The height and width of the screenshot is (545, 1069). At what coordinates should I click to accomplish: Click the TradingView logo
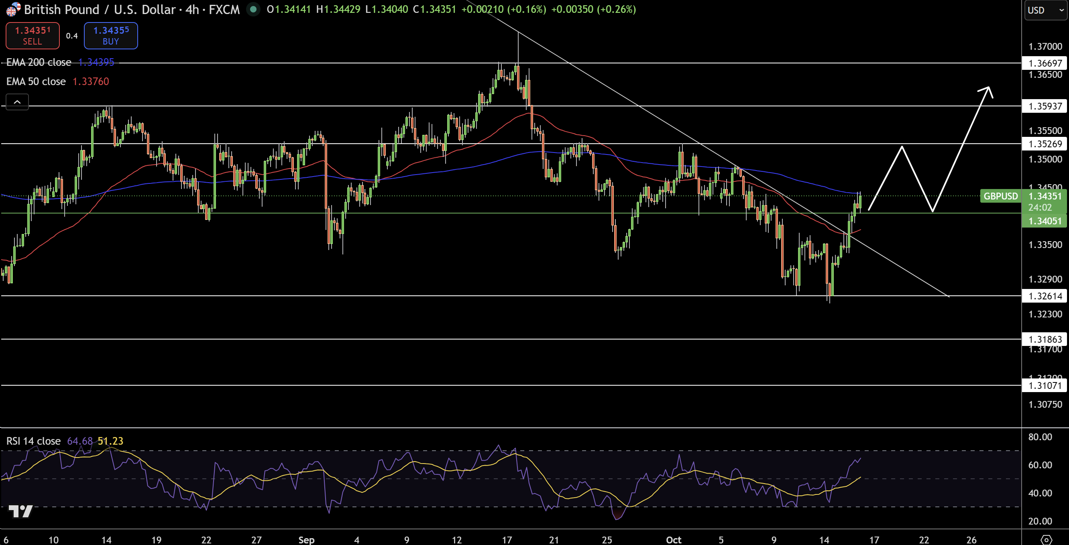(x=20, y=511)
